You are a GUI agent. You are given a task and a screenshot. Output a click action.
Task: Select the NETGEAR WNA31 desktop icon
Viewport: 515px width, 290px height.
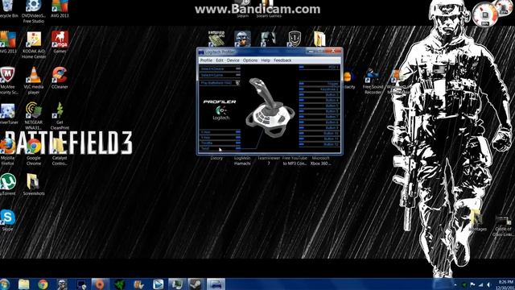34,116
